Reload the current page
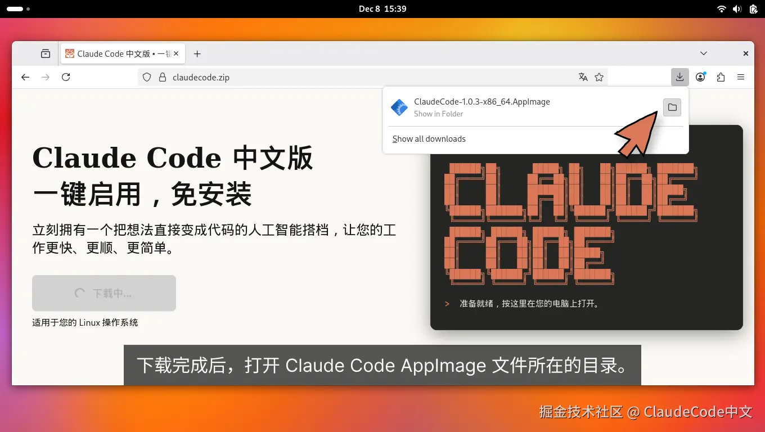The image size is (765, 432). coord(66,77)
